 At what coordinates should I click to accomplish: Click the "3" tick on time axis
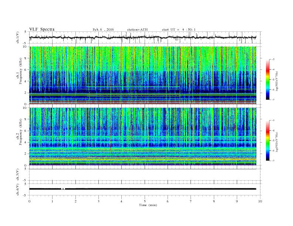(x=98, y=201)
